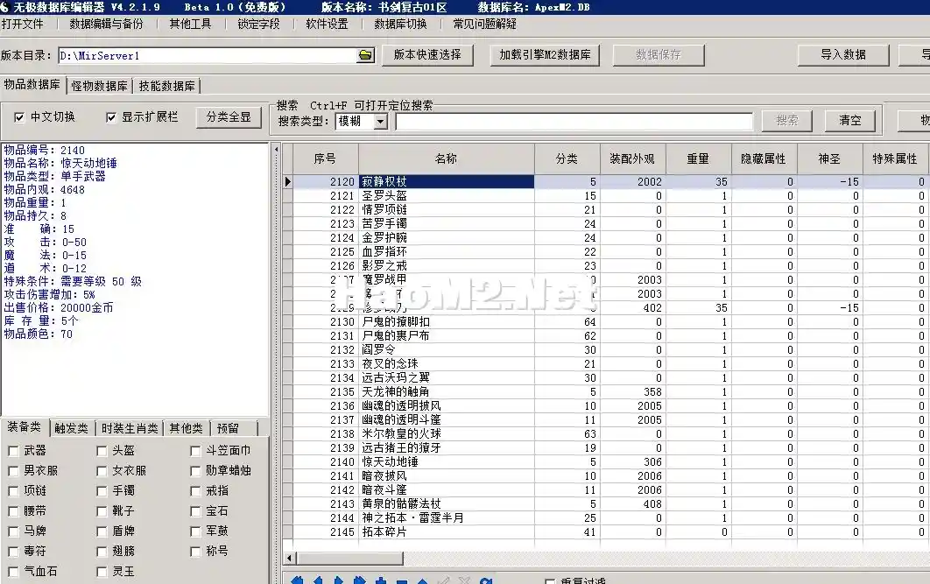Open the 数据编辑与备份 menu

pyautogui.click(x=106, y=25)
